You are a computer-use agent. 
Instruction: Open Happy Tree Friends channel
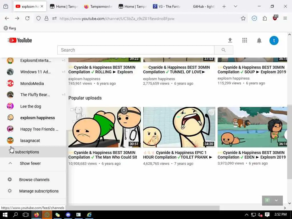click(33, 129)
